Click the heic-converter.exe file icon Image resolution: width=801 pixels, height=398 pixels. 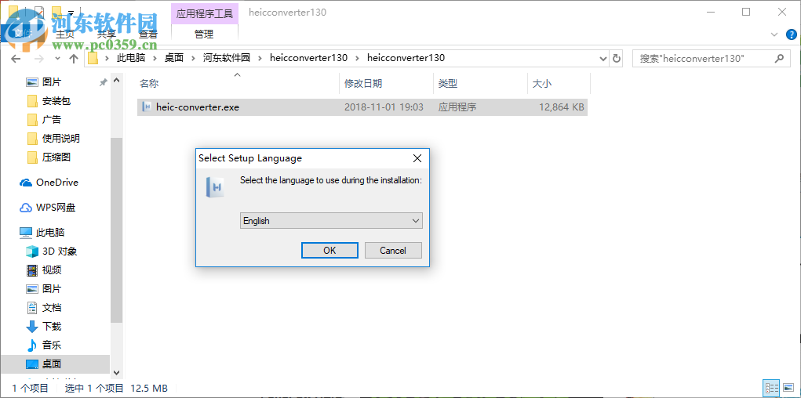click(x=147, y=107)
